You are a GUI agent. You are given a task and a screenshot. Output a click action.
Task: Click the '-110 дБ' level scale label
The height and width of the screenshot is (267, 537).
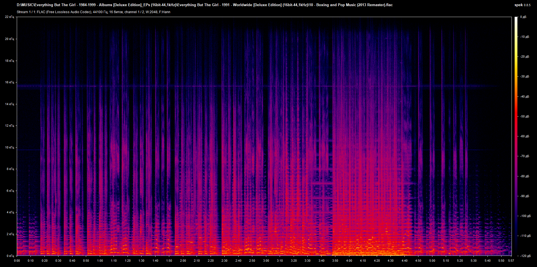(x=525, y=236)
